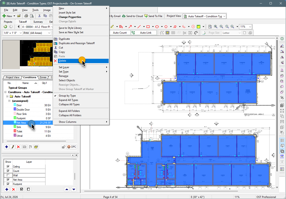This screenshot has height=199, width=286.
Task: Switch to the Zones tab
Action: [x=43, y=77]
